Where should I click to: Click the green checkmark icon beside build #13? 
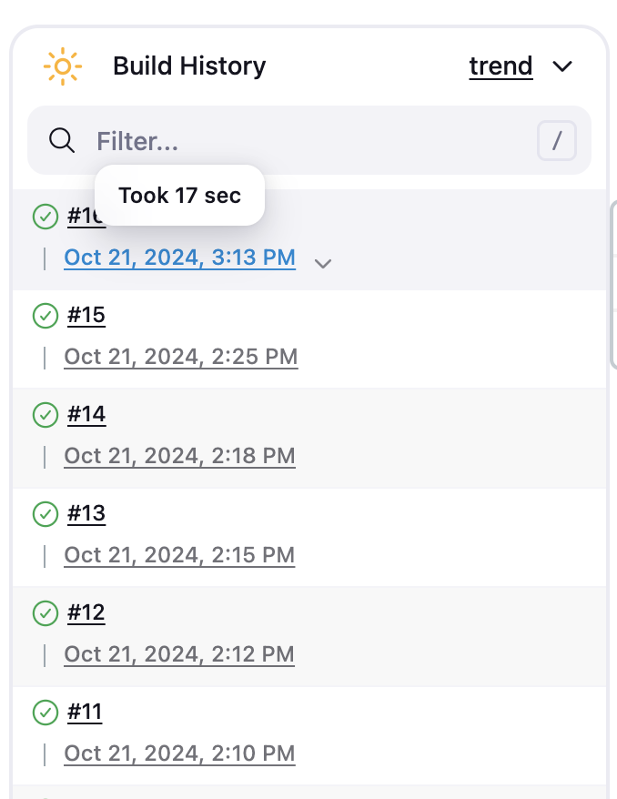click(x=45, y=514)
